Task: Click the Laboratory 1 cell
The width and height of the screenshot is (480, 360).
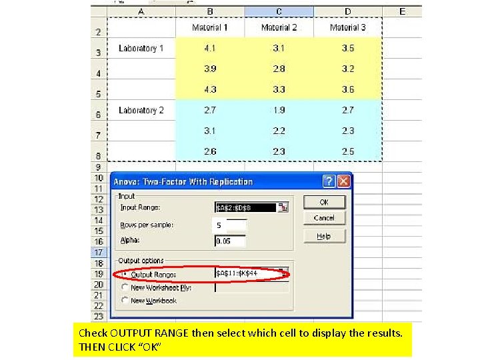Action: pos(141,48)
